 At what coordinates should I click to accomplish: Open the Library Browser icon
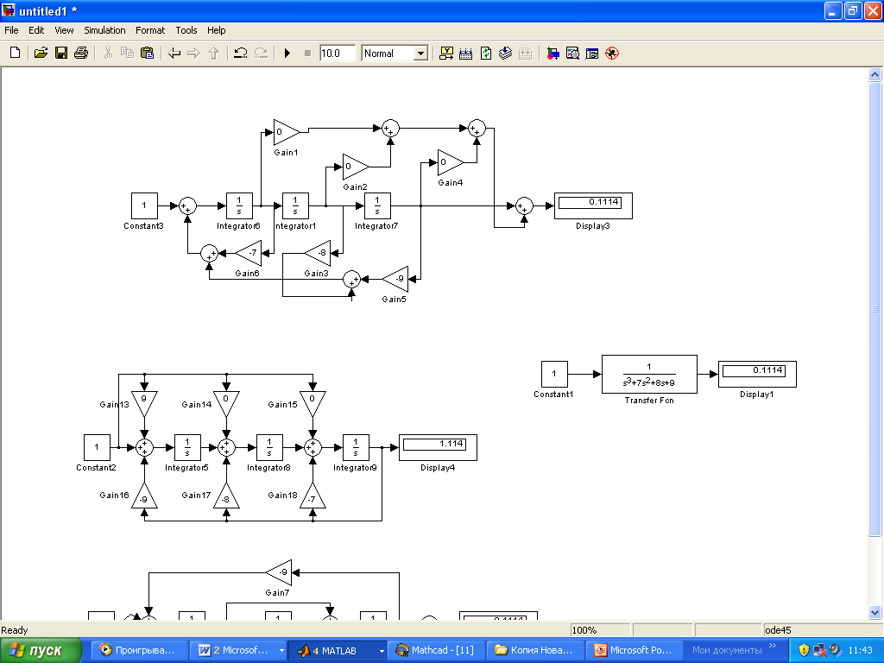tap(552, 53)
